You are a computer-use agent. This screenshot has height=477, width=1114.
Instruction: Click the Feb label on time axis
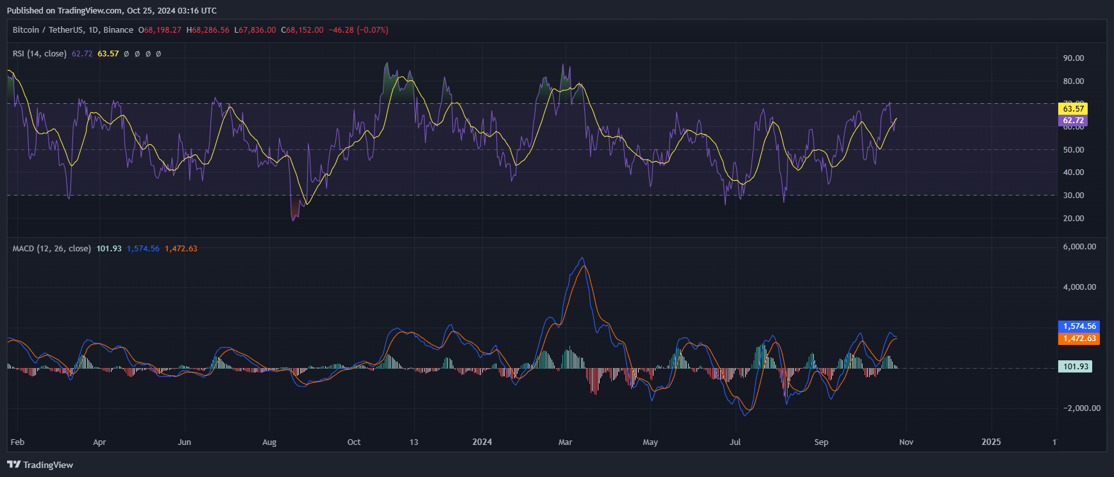(x=17, y=442)
